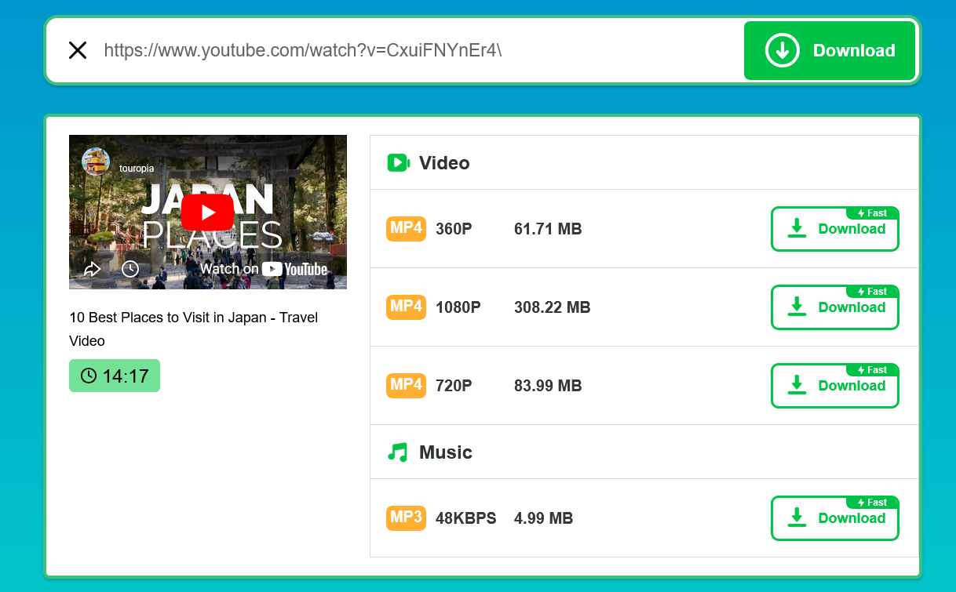Click the Fast badge on the 720P download
The width and height of the screenshot is (956, 592).
pyautogui.click(x=872, y=370)
